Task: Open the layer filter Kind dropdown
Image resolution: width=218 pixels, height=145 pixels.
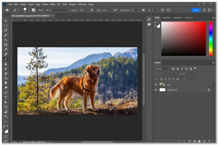Action: pos(162,69)
